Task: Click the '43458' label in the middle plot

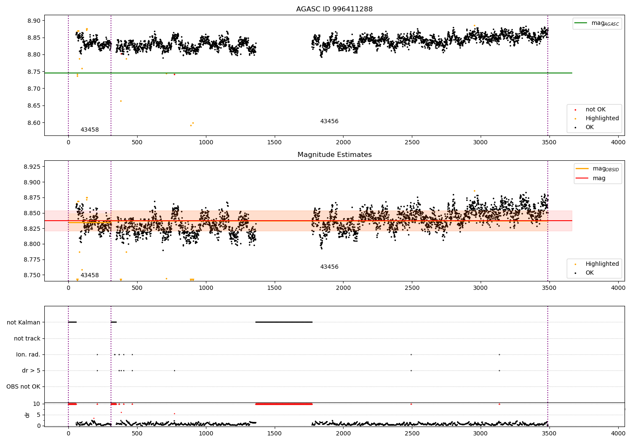Action: tap(89, 276)
